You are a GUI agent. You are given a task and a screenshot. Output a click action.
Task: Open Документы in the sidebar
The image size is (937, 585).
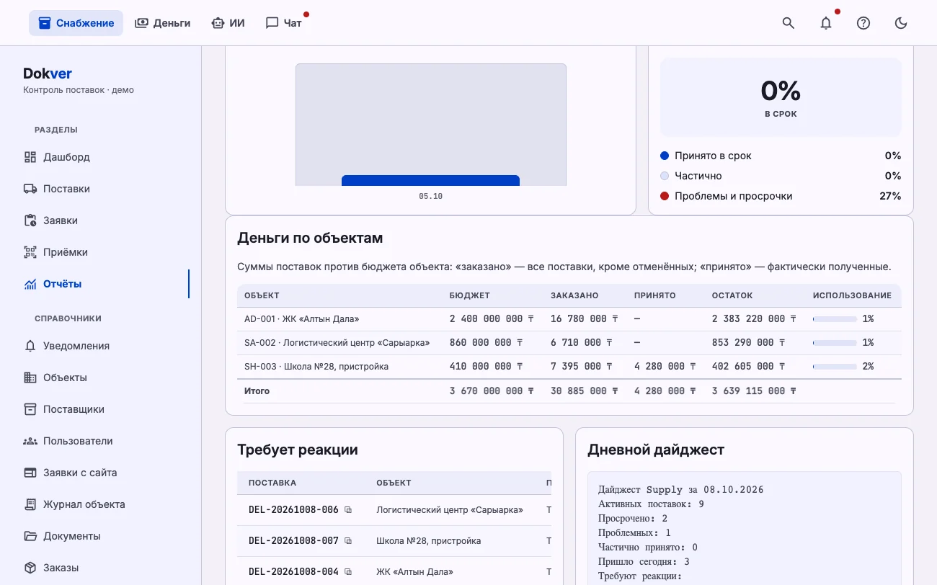pyautogui.click(x=101, y=536)
